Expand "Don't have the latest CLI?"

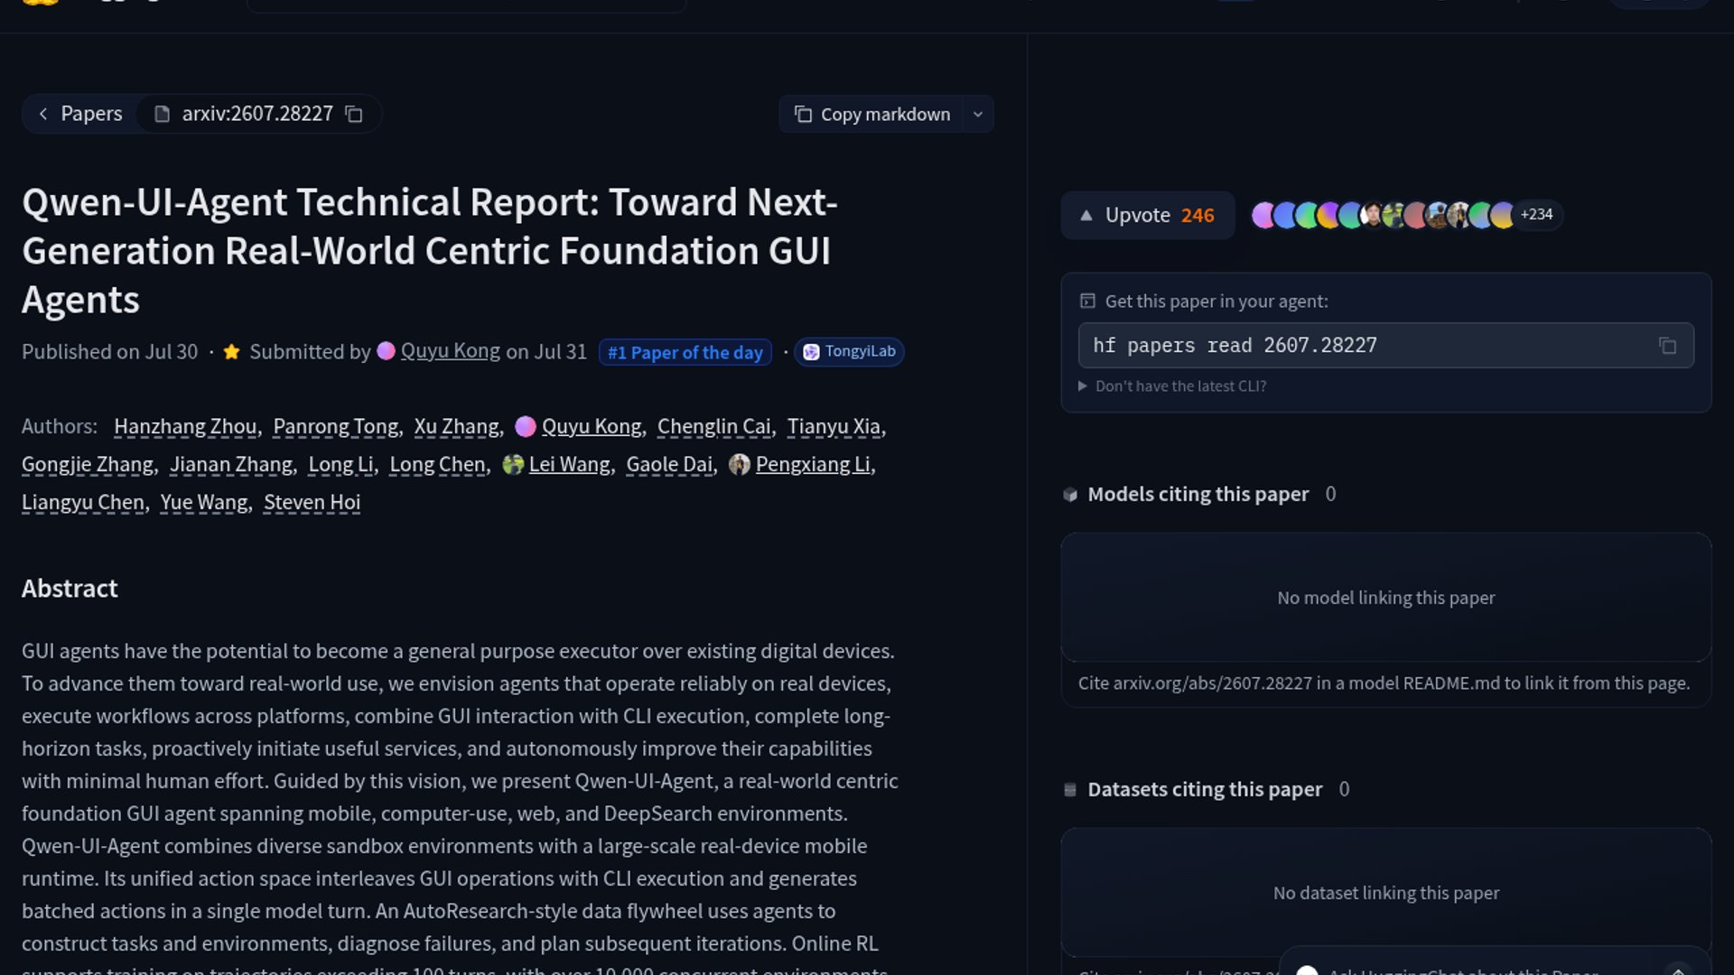point(1172,386)
